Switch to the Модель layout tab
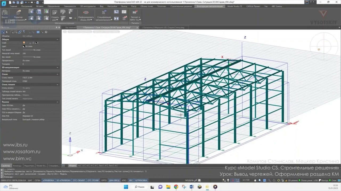Screen dimensions: 341x191 (72, 166)
